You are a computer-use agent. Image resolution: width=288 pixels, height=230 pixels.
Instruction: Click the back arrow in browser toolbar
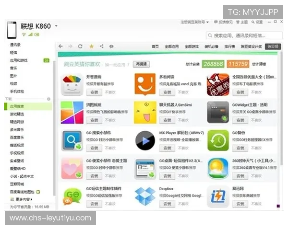point(60,46)
